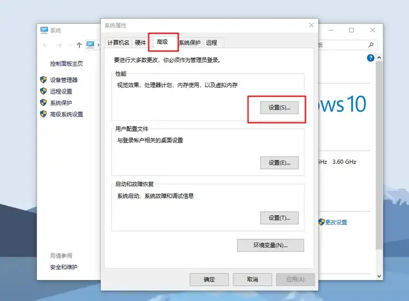Screen dimensions: 409x301
Task: Click the forward arrow in System window
Action: pyautogui.click(x=59, y=45)
